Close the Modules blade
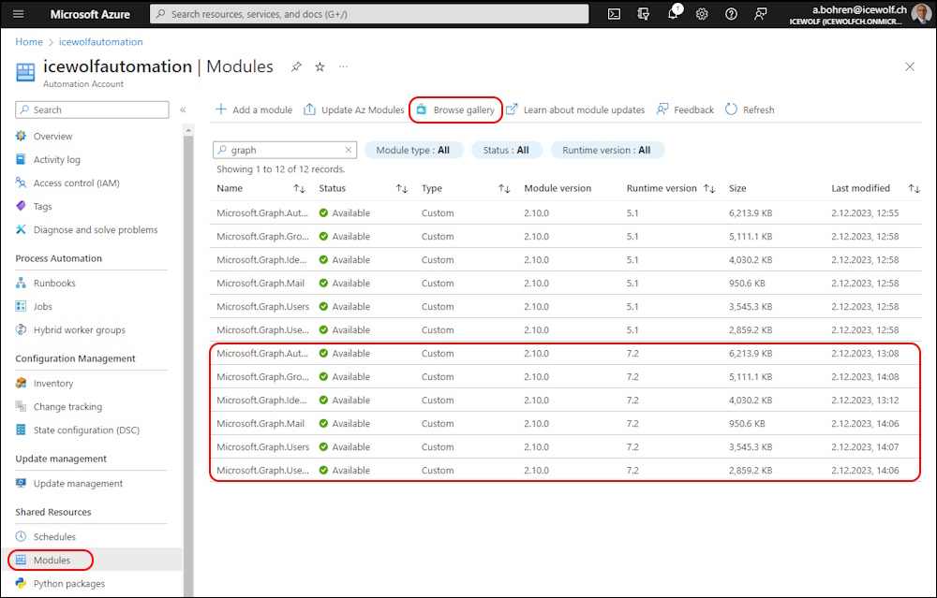The image size is (937, 598). [910, 66]
